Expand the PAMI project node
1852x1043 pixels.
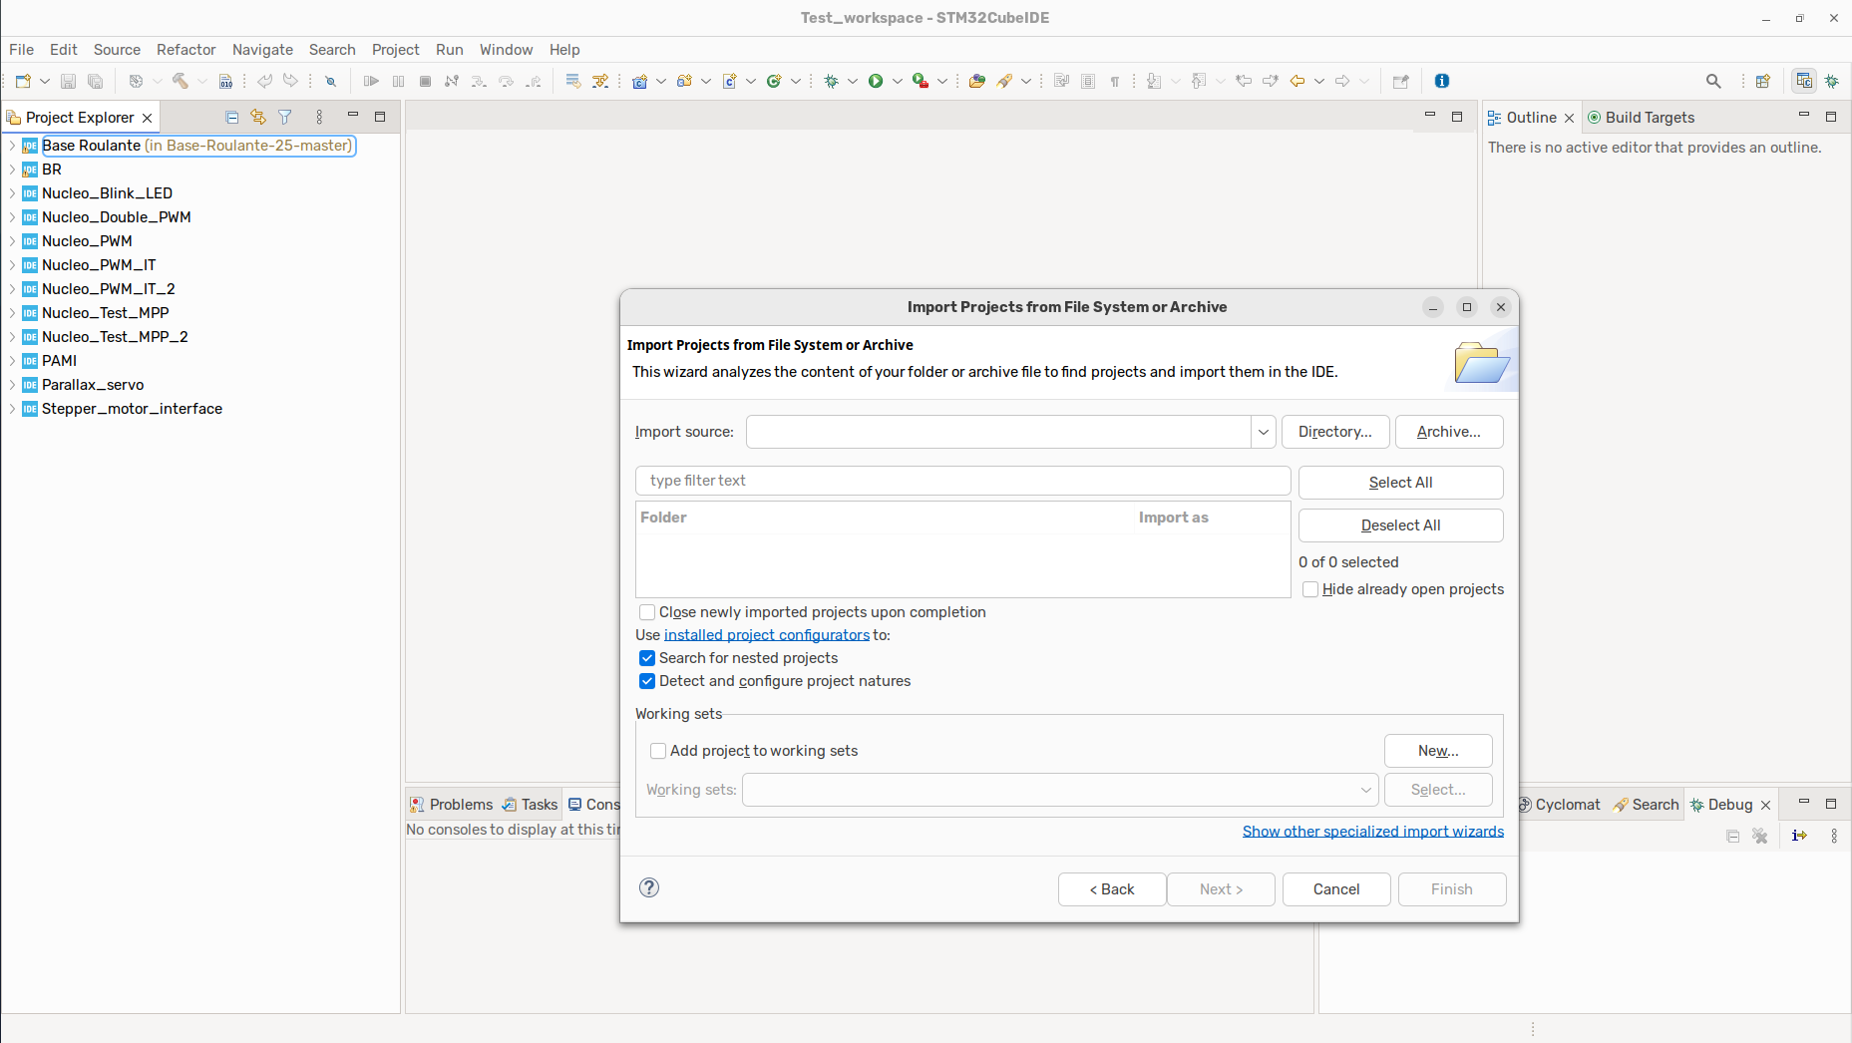click(12, 361)
